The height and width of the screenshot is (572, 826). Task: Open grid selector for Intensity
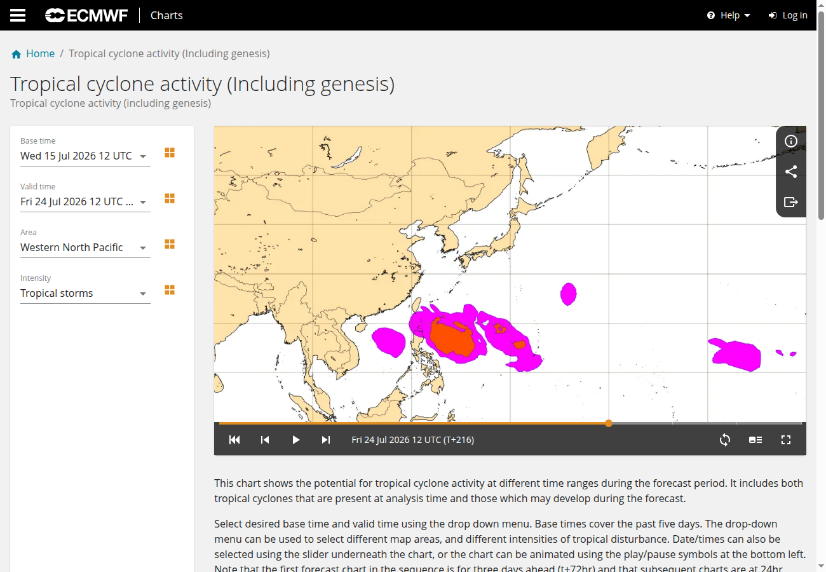pyautogui.click(x=170, y=290)
